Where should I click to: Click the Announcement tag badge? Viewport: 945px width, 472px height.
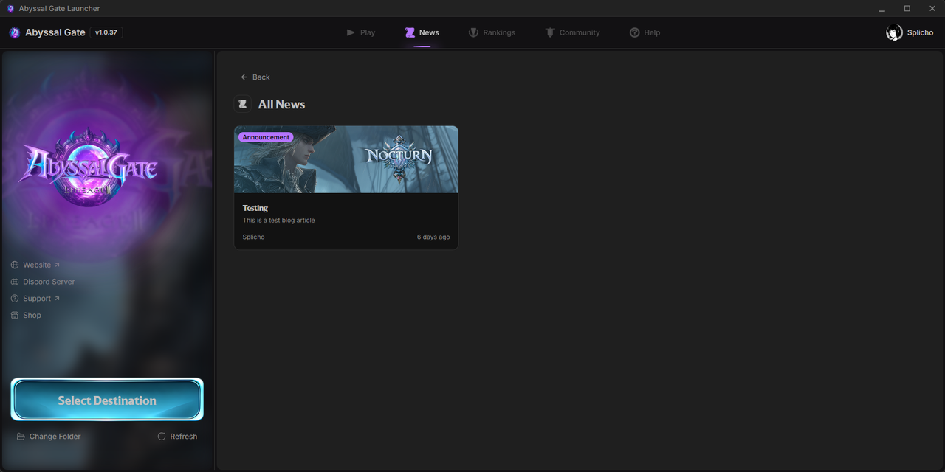point(266,137)
